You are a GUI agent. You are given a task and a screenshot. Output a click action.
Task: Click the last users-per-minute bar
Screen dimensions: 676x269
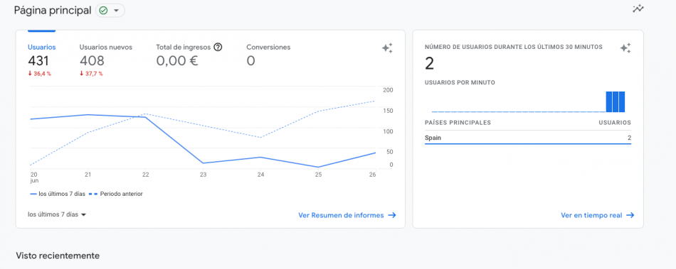[x=622, y=101]
